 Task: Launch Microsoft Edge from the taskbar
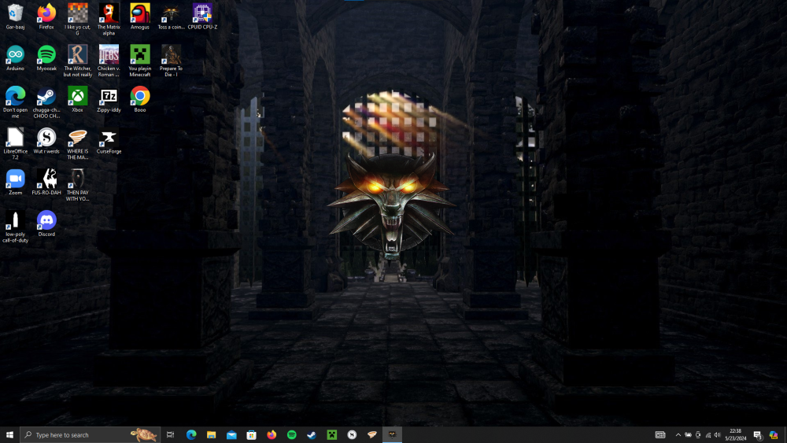pos(191,434)
